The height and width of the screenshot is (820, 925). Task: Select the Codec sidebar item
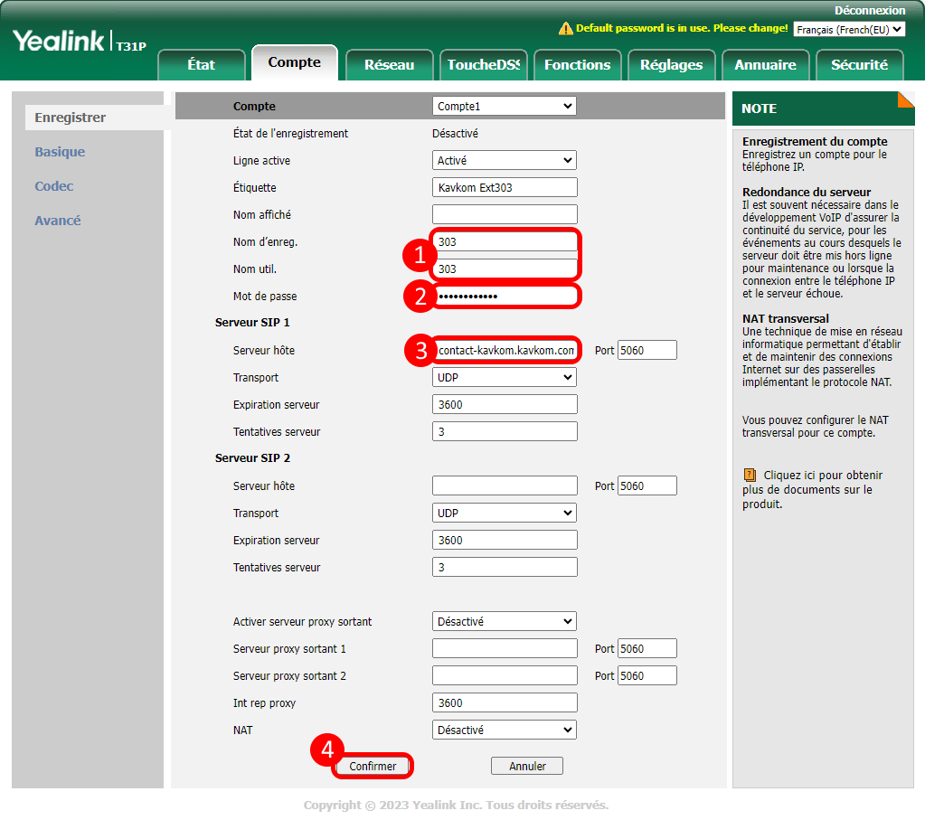point(54,186)
